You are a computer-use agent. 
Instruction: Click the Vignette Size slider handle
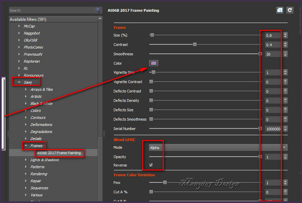(x=153, y=72)
